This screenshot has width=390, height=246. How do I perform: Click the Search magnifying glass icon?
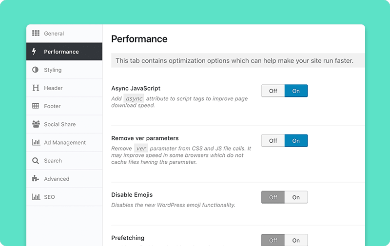click(36, 161)
